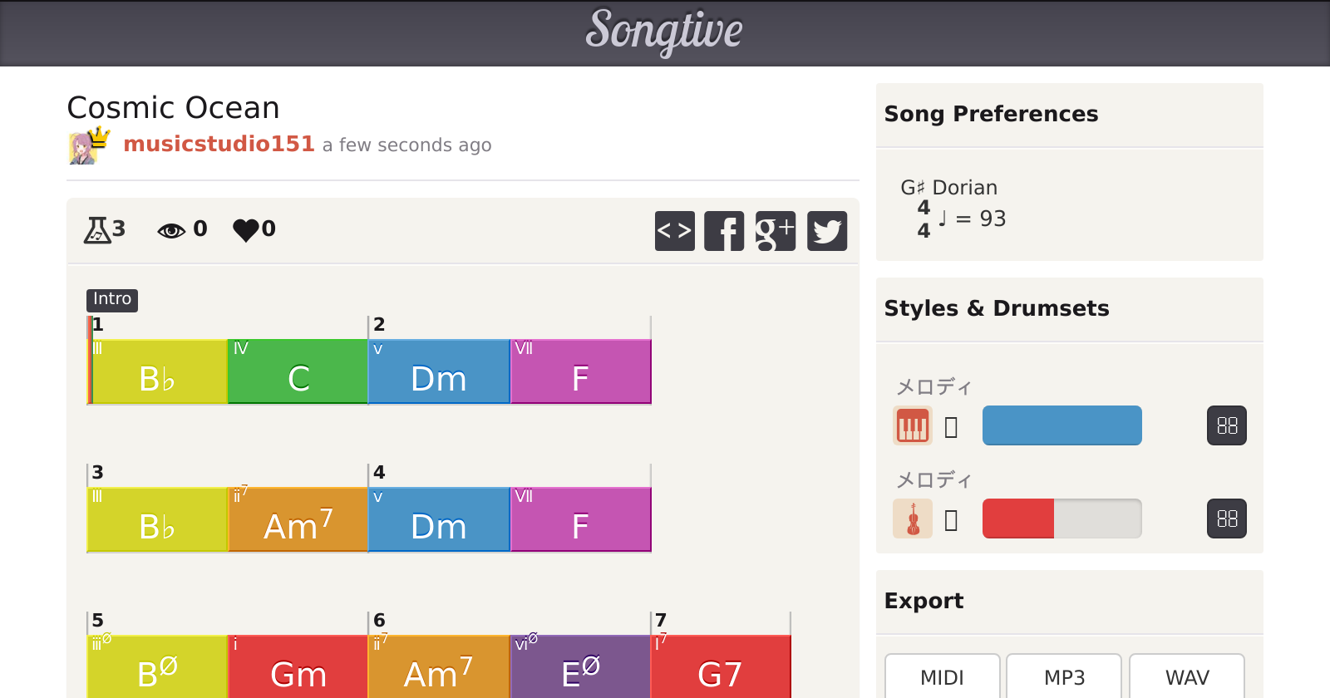The height and width of the screenshot is (698, 1330).
Task: Click the remix flask icon
Action: (97, 229)
